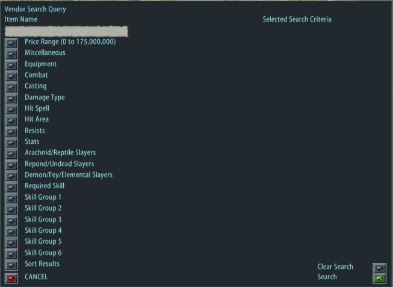The image size is (393, 287).
Task: Click the button beside Required Skill
Action: [x=11, y=188]
